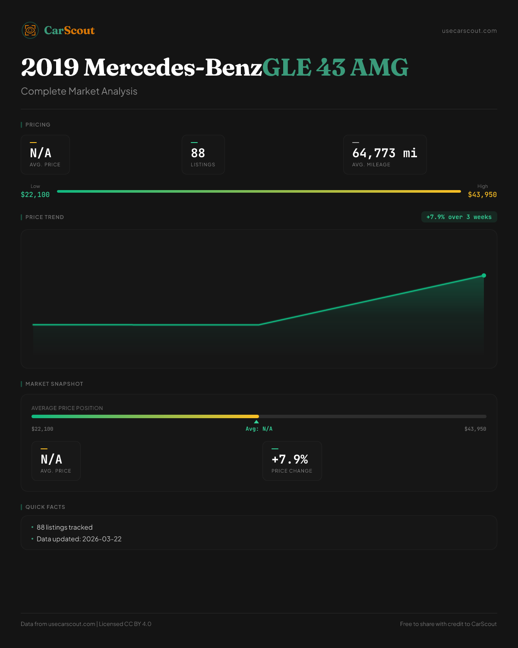Click the +7.9% Price Change card
Screen dimensions: 518x648
(292, 461)
